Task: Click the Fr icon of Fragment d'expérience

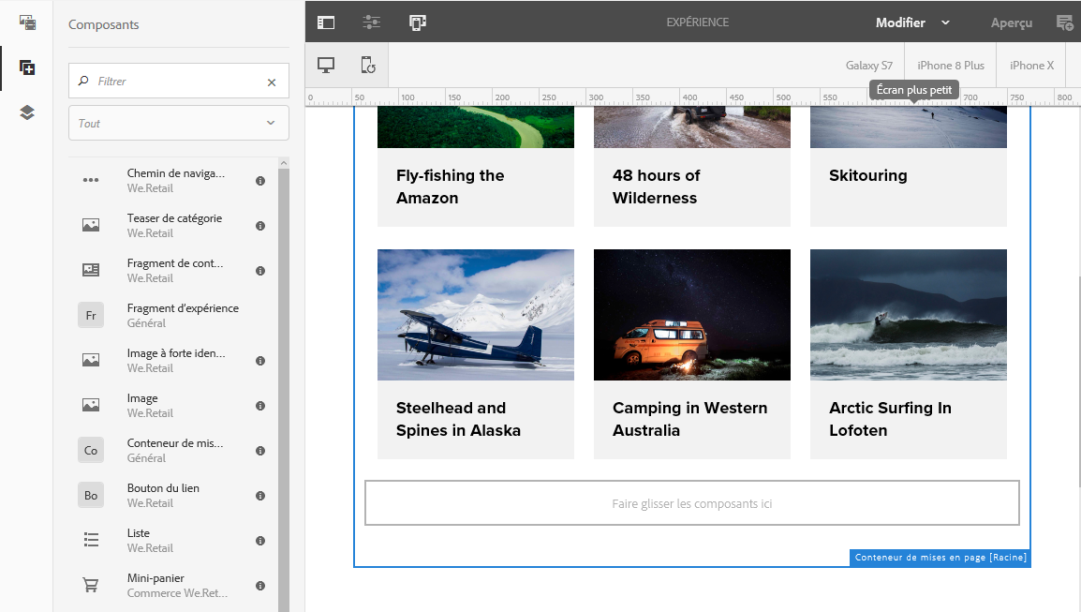Action: (x=91, y=315)
